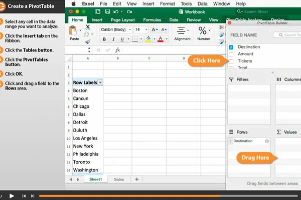Switch to the Sales sheet tab

[119, 179]
